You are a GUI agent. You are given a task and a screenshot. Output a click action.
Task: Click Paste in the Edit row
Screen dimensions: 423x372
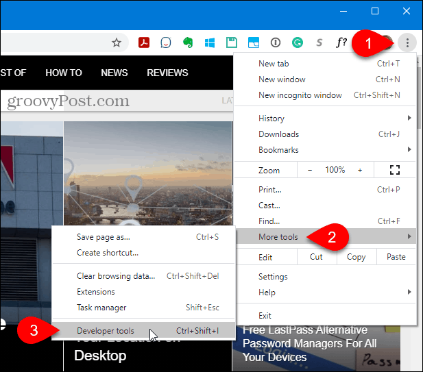click(396, 257)
